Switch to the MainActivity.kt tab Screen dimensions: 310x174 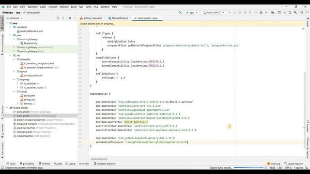click(x=120, y=18)
